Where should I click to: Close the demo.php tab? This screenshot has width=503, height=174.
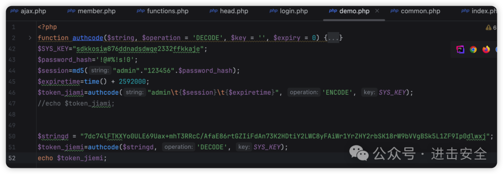point(377,11)
